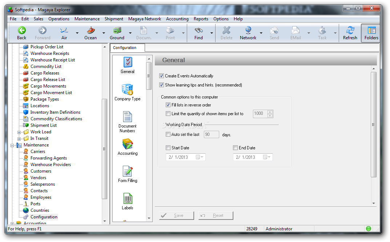This screenshot has width=390, height=242.
Task: Open the End Date picker dropdown
Action: pyautogui.click(x=268, y=157)
